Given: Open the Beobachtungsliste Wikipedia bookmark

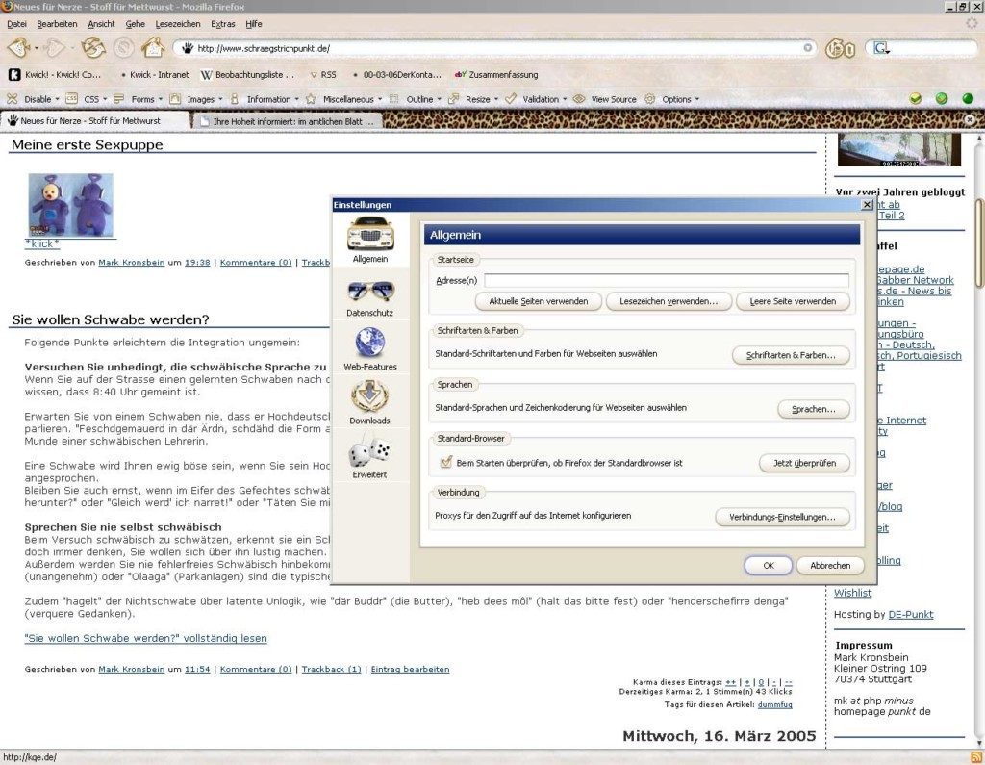Looking at the screenshot, I should 247,74.
